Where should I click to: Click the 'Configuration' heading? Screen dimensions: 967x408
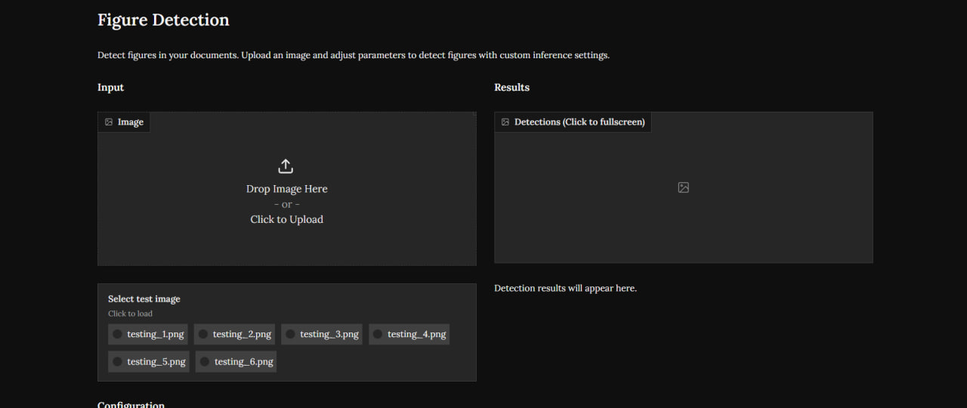coord(131,404)
